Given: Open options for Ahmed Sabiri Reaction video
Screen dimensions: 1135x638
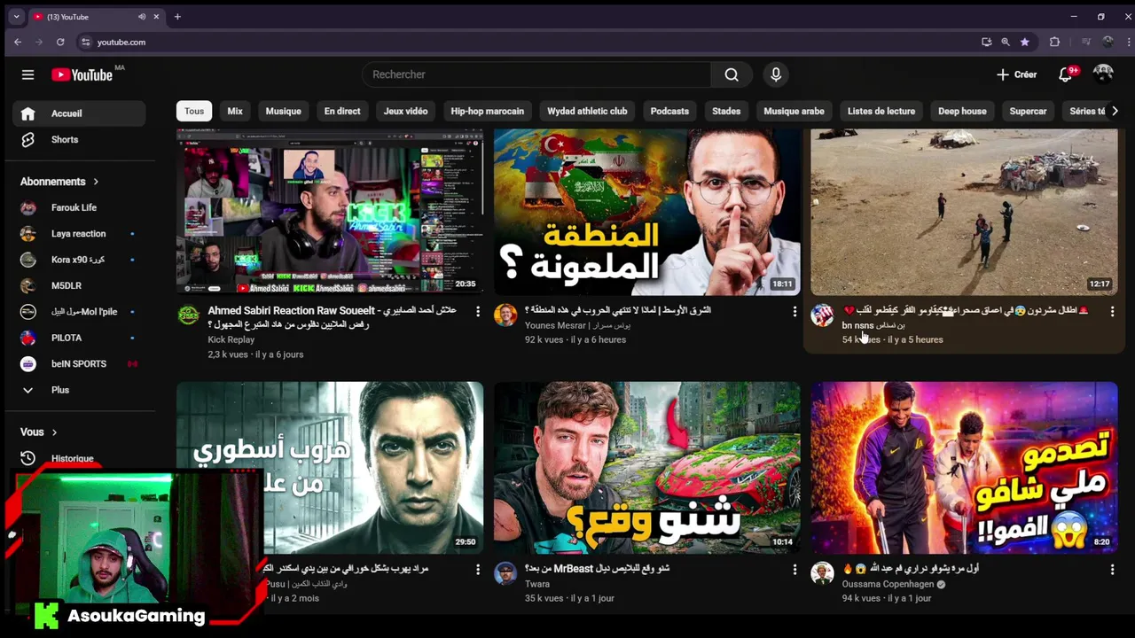Looking at the screenshot, I should (x=477, y=312).
